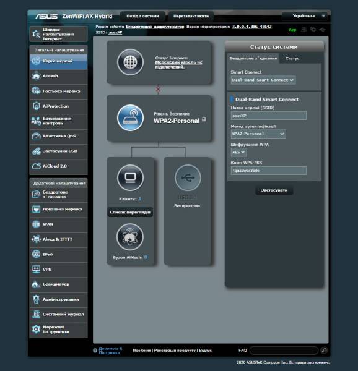Click the client view list button
The image size is (358, 371).
click(x=130, y=212)
